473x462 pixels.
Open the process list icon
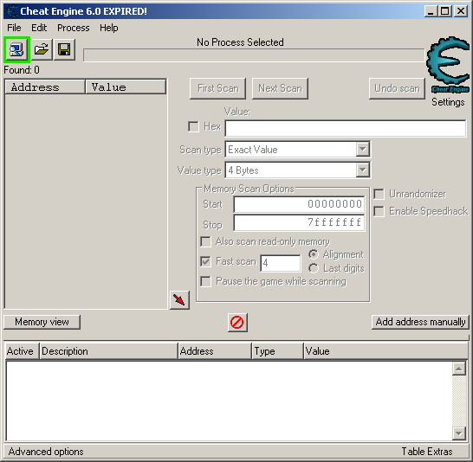[16, 49]
